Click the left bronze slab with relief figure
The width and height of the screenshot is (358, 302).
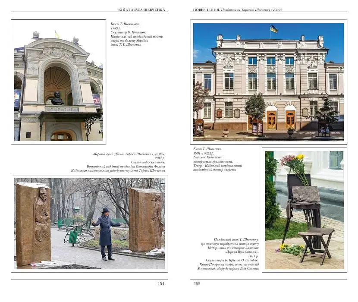tap(33, 224)
